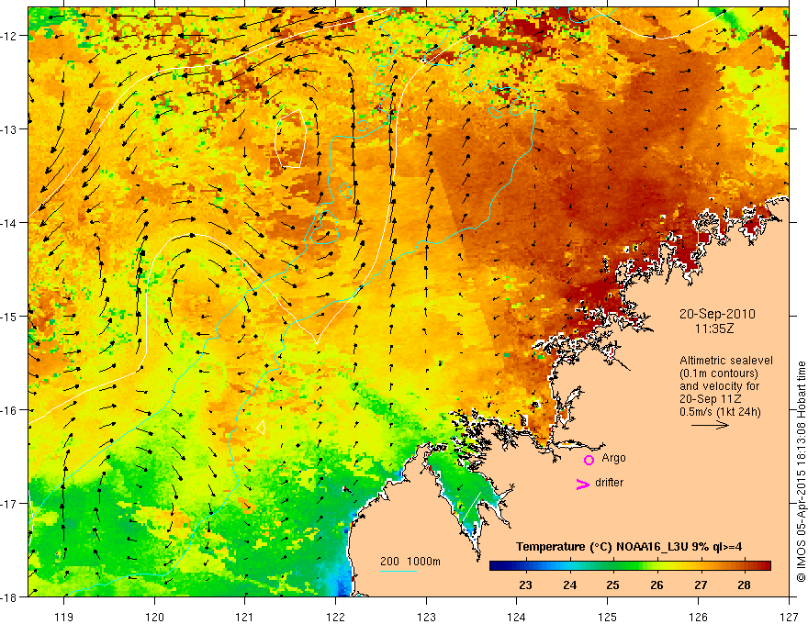Click latitude axis label -16

pos(9,410)
